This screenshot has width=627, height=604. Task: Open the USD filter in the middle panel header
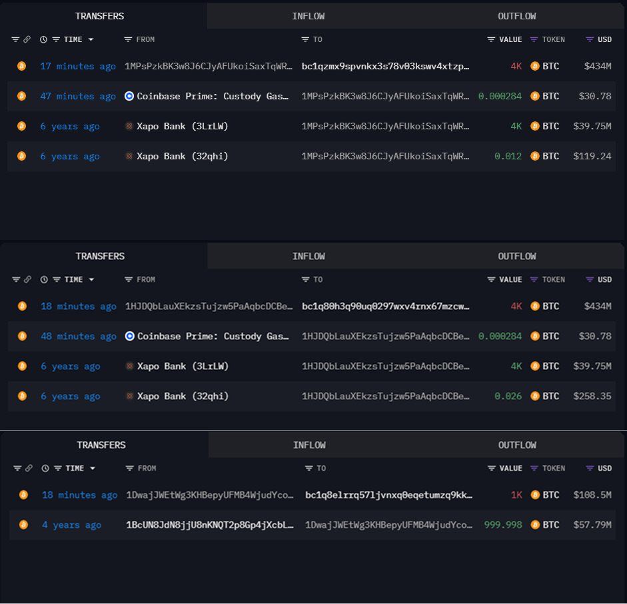click(590, 279)
